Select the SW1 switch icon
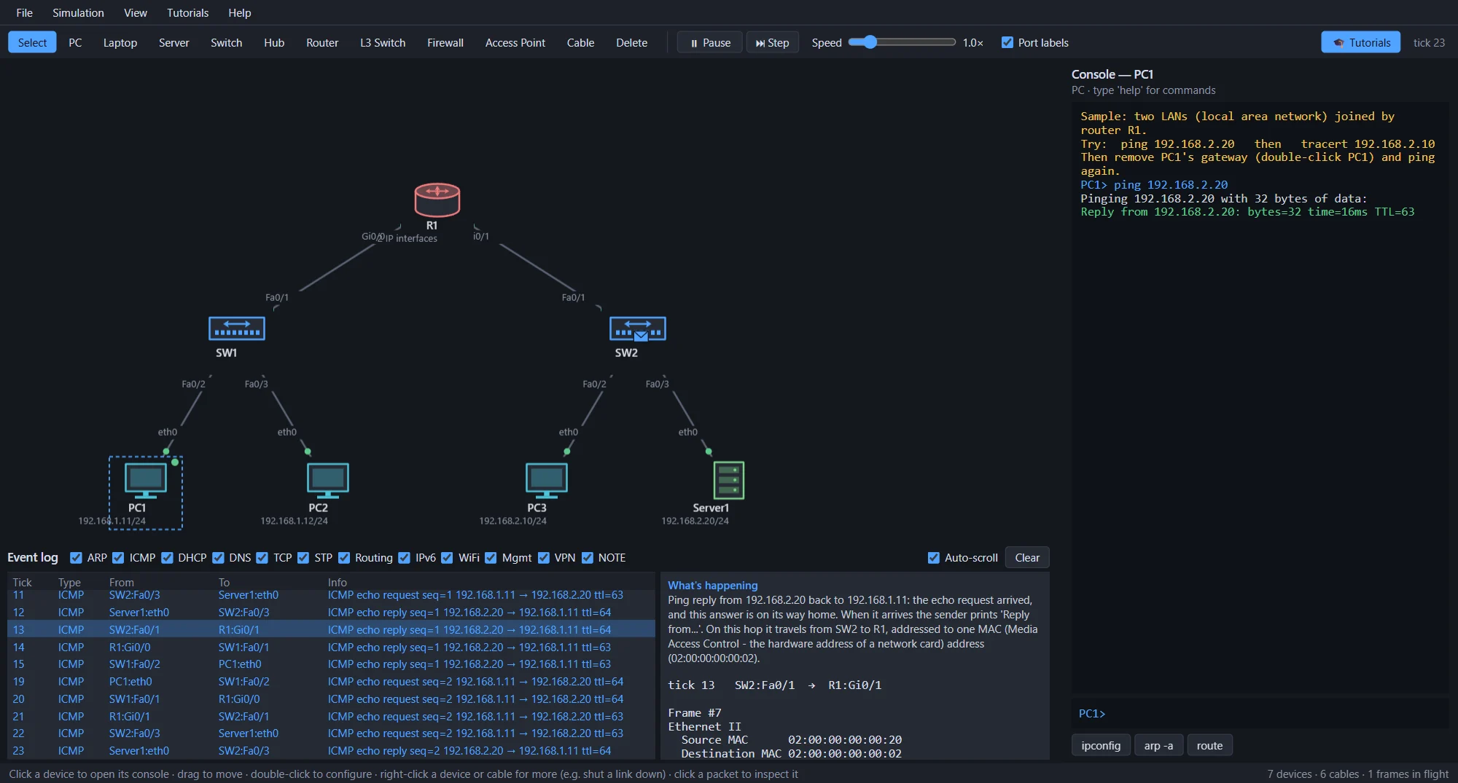 pos(237,328)
